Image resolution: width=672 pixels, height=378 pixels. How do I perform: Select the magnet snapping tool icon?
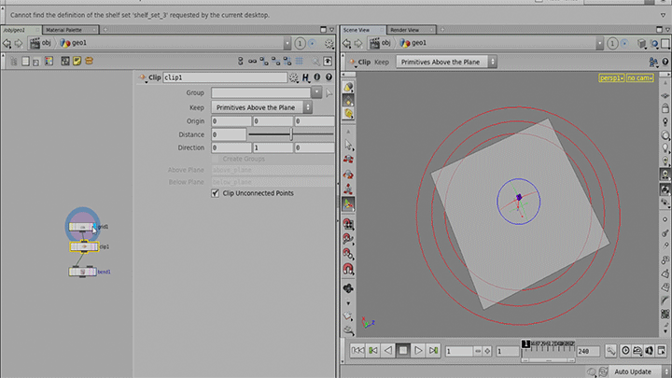coord(348,269)
